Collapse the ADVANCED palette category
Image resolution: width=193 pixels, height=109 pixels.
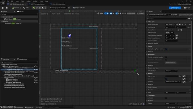point(1,21)
